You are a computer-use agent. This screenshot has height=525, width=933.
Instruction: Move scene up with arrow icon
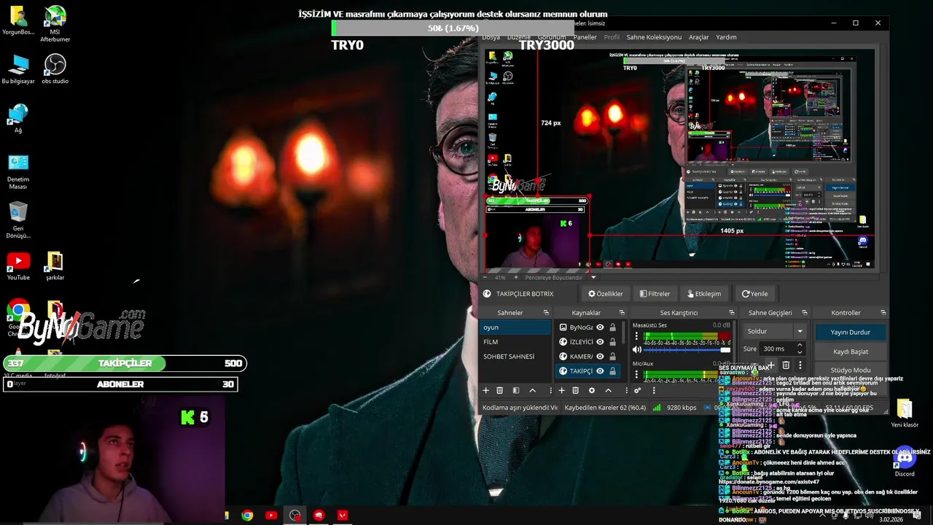532,391
